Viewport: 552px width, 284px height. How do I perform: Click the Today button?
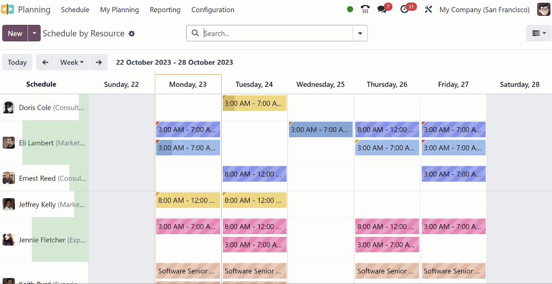click(17, 62)
